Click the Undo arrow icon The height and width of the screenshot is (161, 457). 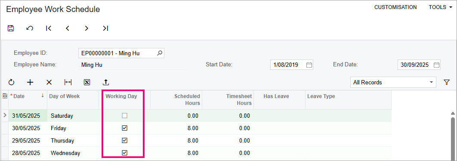pos(30,28)
